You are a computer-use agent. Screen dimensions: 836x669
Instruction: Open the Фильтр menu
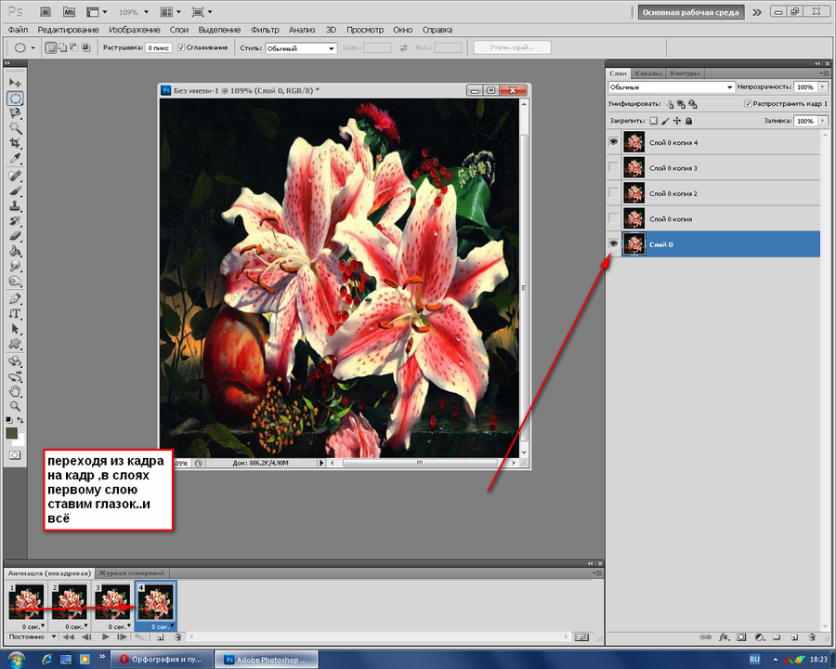(x=265, y=30)
